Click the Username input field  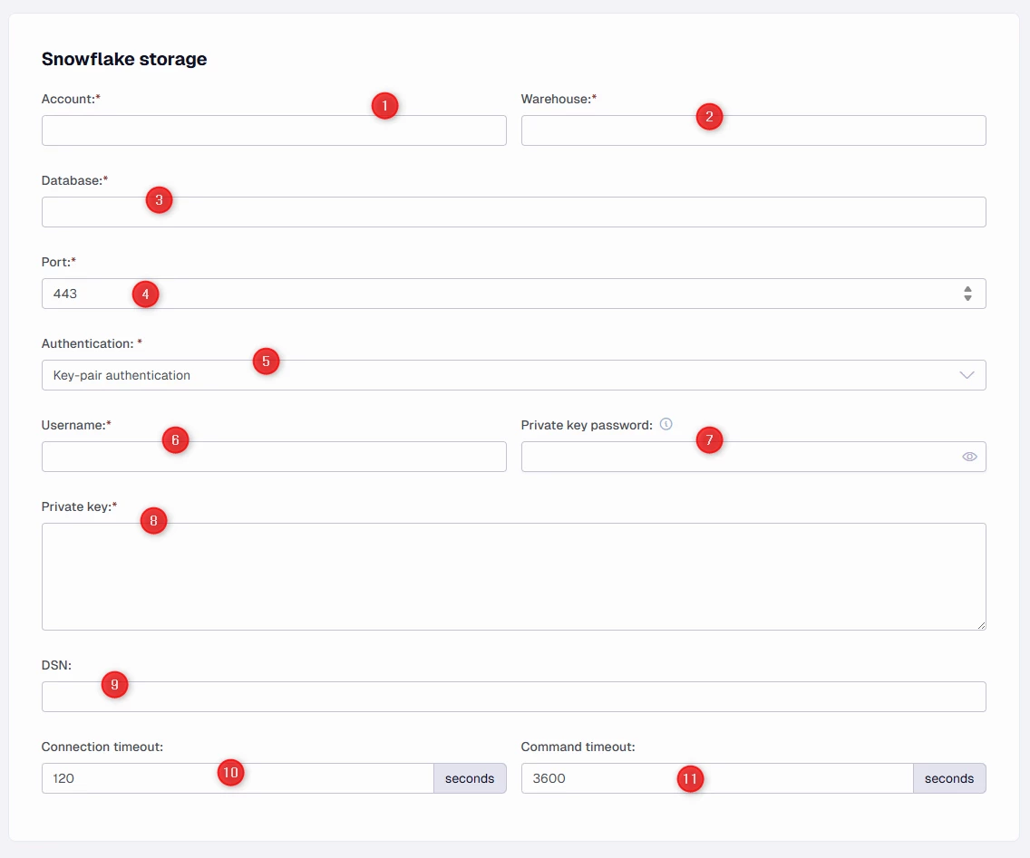pos(274,457)
